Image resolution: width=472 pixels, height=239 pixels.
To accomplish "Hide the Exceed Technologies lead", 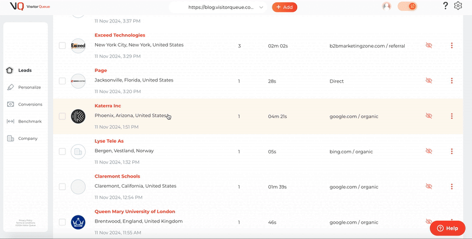I will pos(429,45).
